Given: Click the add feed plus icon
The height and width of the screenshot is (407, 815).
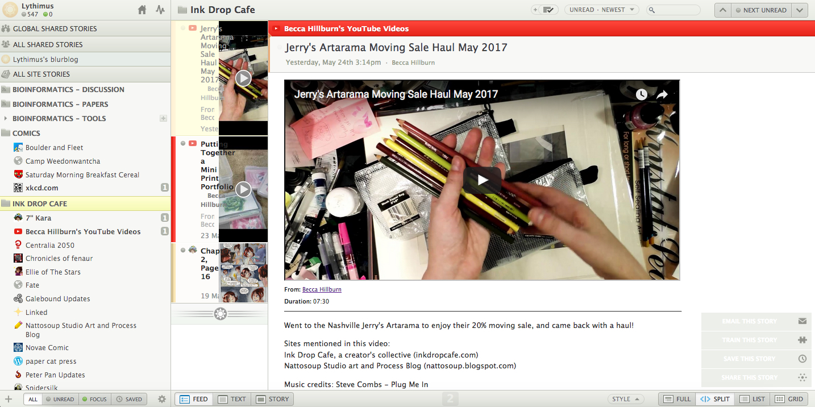Looking at the screenshot, I should tap(9, 399).
